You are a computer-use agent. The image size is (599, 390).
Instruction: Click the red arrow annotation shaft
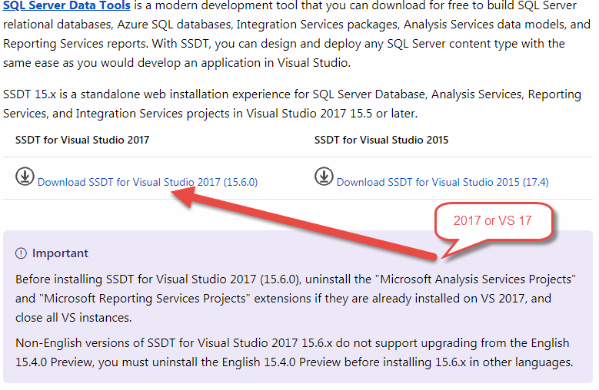pyautogui.click(x=308, y=223)
